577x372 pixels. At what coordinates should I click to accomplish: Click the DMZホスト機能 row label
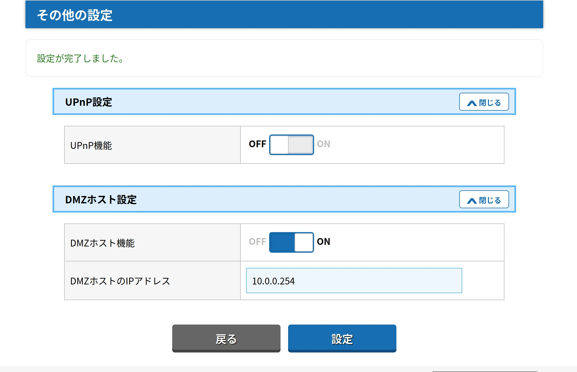tap(102, 243)
